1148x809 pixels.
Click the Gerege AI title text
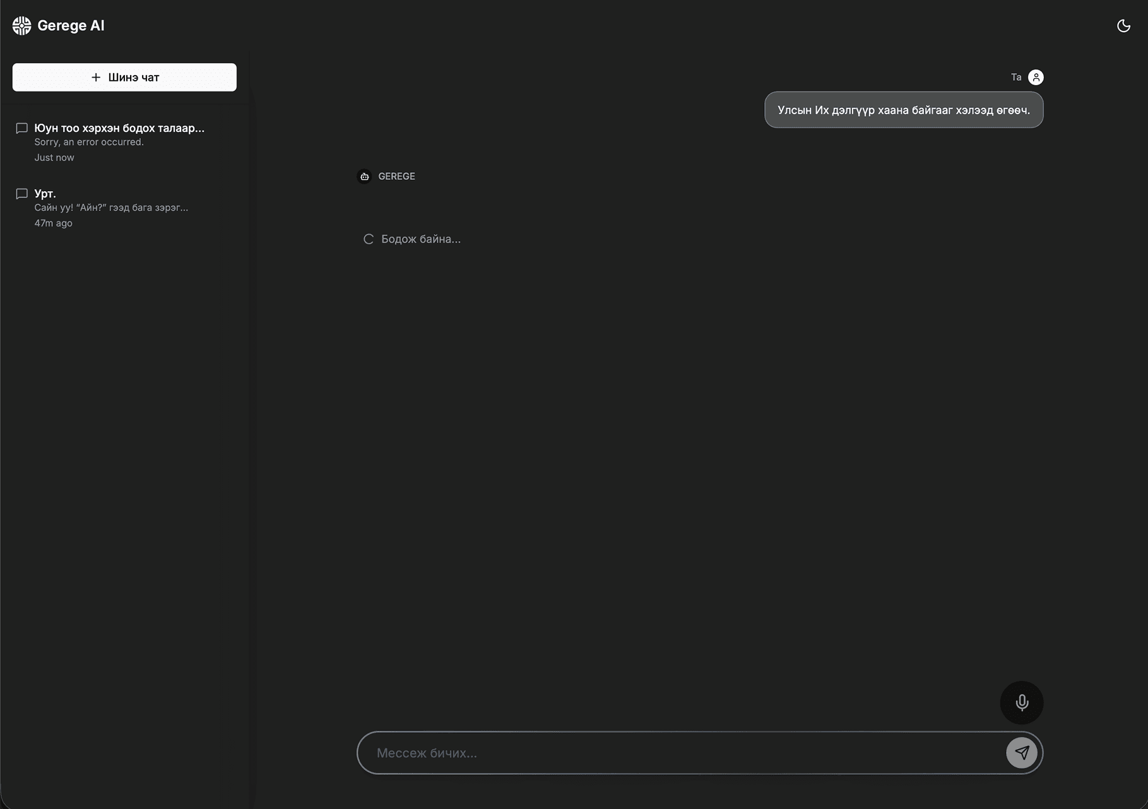tap(71, 25)
